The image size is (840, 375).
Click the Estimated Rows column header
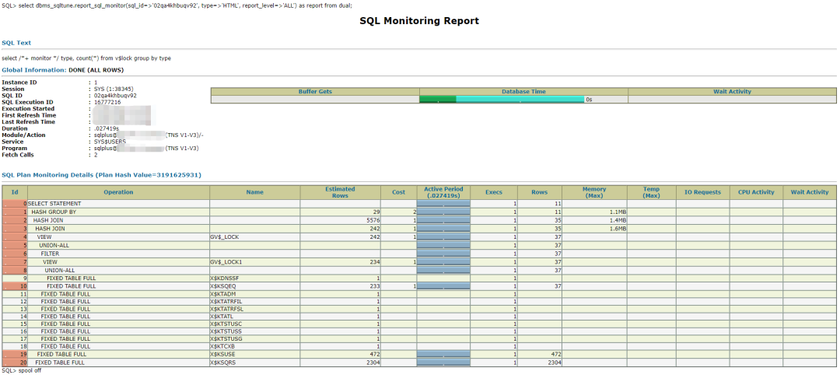tap(340, 192)
